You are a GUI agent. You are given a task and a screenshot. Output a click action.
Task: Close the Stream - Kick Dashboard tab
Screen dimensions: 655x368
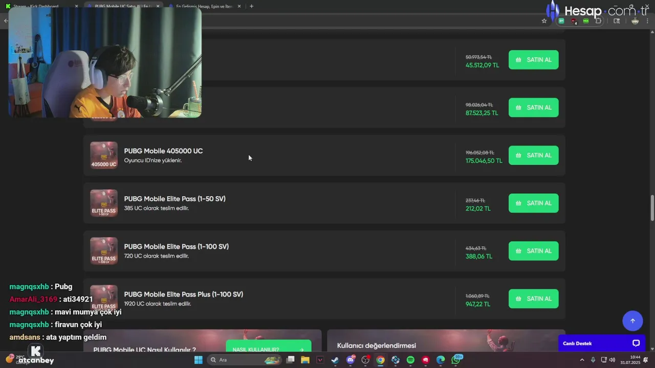[76, 6]
